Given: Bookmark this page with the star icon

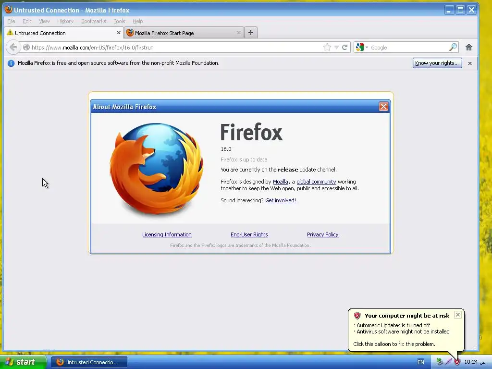Looking at the screenshot, I should tap(327, 48).
